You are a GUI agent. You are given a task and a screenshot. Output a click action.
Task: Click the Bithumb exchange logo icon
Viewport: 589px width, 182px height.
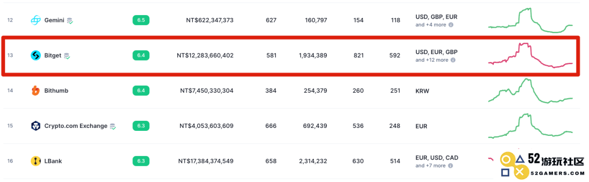(36, 91)
